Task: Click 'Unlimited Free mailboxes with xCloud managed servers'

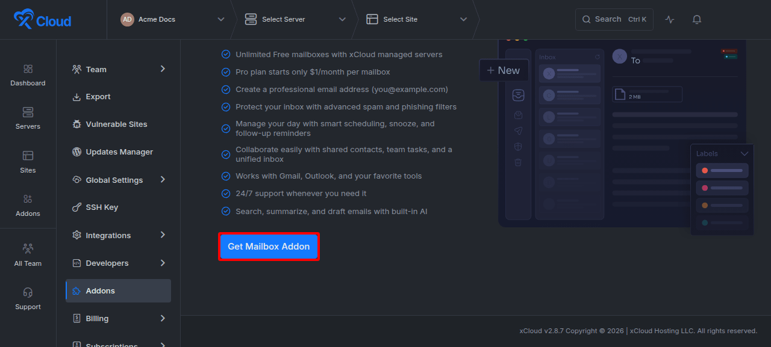Action: (339, 55)
